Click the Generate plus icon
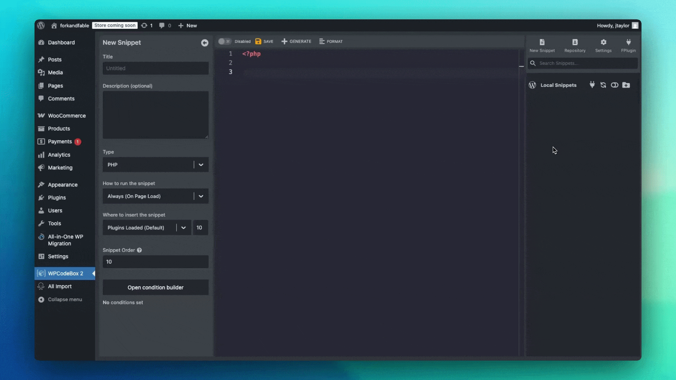 pyautogui.click(x=284, y=41)
